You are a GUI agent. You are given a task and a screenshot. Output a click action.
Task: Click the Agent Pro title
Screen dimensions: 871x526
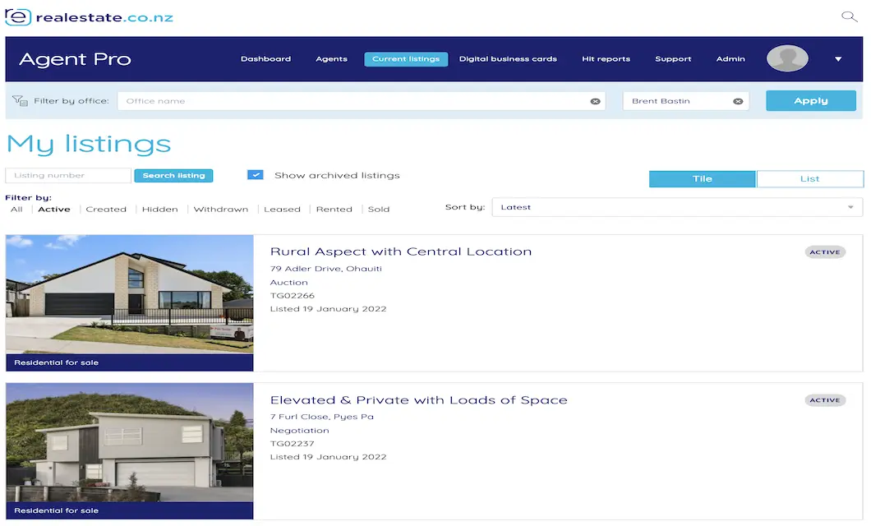(x=75, y=59)
